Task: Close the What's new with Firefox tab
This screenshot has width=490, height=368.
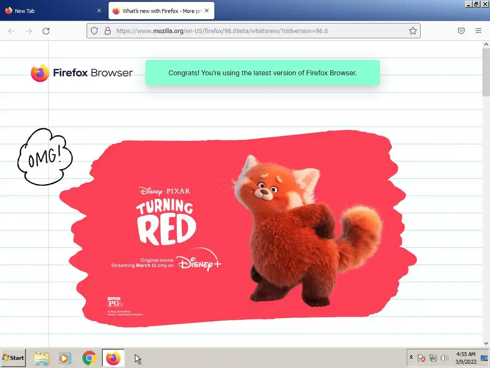Action: point(207,11)
